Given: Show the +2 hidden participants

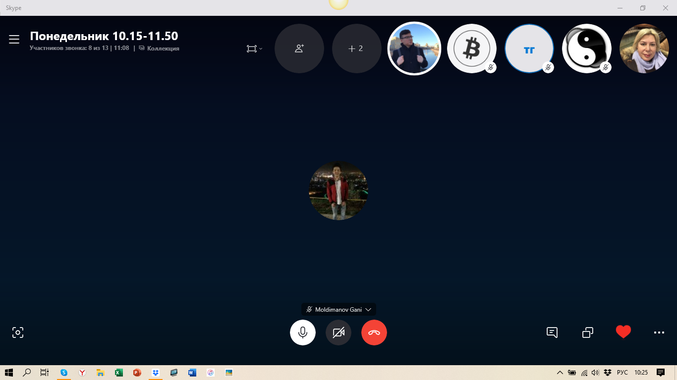Looking at the screenshot, I should coord(356,48).
